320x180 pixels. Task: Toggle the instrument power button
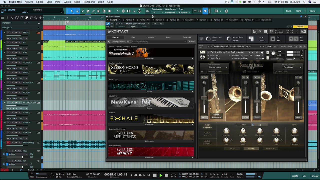point(108,24)
